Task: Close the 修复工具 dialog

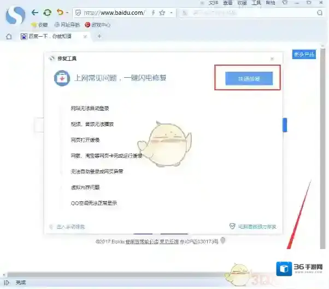Action: 272,59
